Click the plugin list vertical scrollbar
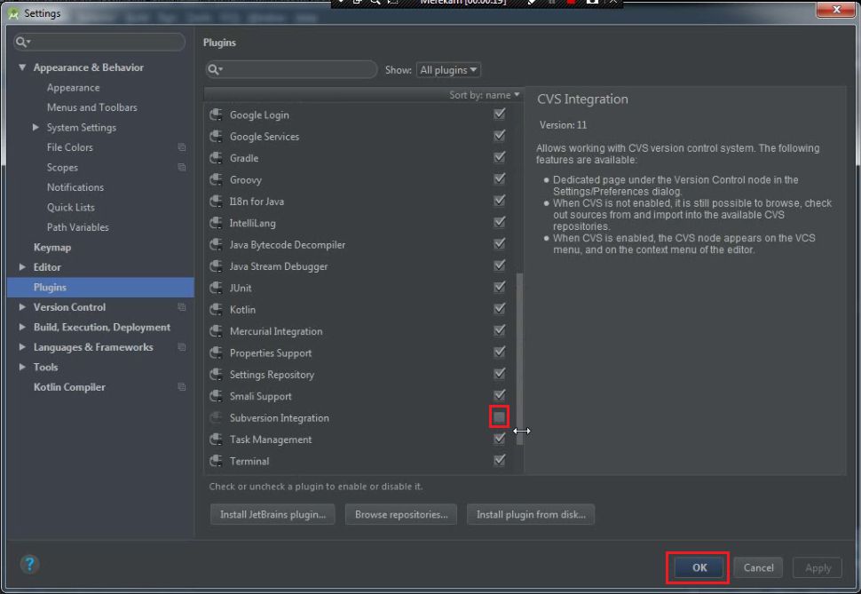The image size is (861, 594). tap(519, 357)
